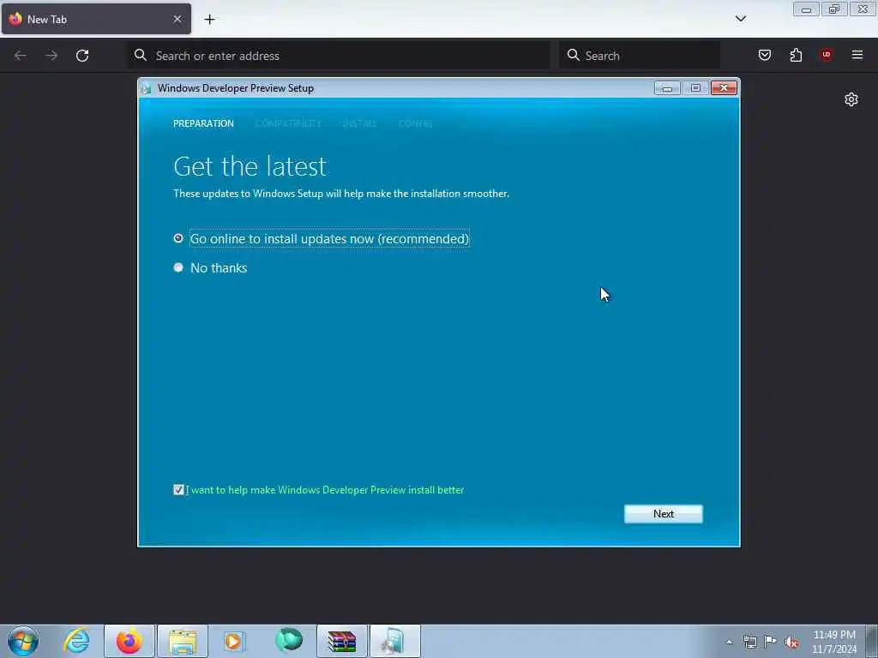Choose the No thanks radio option
This screenshot has height=658, width=878.
tap(178, 267)
